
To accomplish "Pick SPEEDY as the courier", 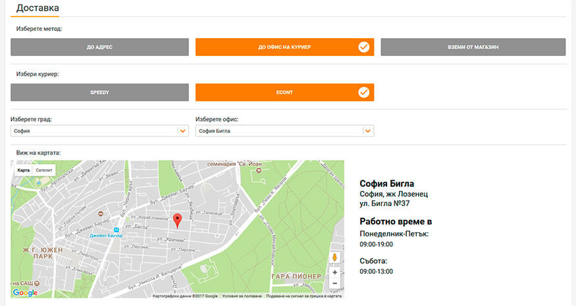I will (99, 92).
